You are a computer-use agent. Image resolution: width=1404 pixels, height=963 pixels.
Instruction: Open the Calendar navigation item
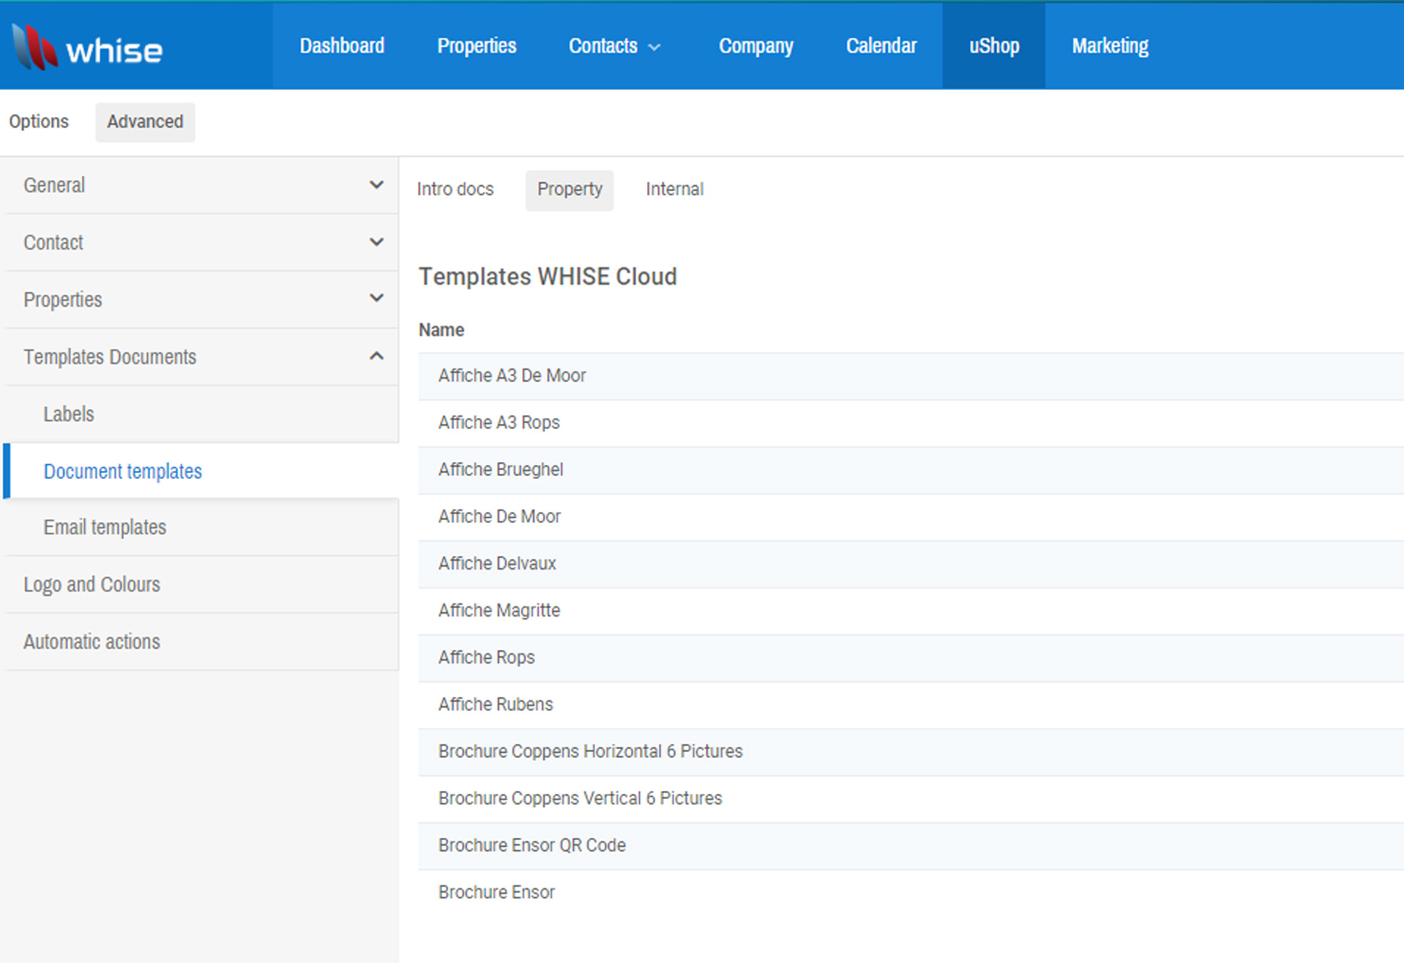pos(881,46)
